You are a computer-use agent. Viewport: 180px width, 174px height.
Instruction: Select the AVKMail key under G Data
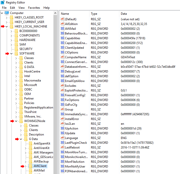pyautogui.click(x=39, y=170)
